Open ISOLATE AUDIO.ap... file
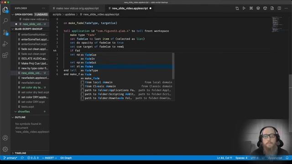Image resolution: width=292 pixels, height=164 pixels. click(33, 58)
